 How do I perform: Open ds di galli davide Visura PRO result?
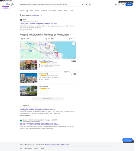(37, 109)
